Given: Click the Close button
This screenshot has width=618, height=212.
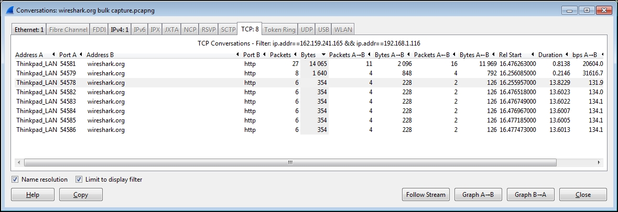Looking at the screenshot, I should coord(583,195).
